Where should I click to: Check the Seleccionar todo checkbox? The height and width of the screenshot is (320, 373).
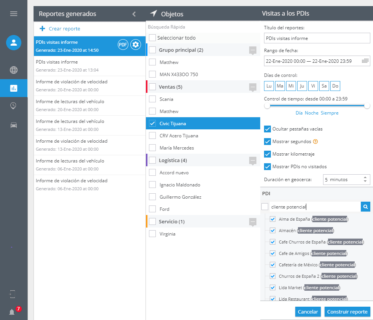[152, 38]
